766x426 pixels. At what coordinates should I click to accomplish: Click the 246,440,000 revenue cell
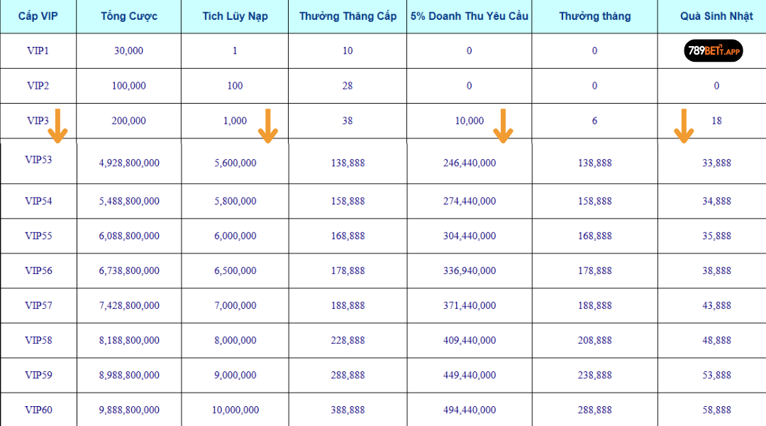point(470,163)
